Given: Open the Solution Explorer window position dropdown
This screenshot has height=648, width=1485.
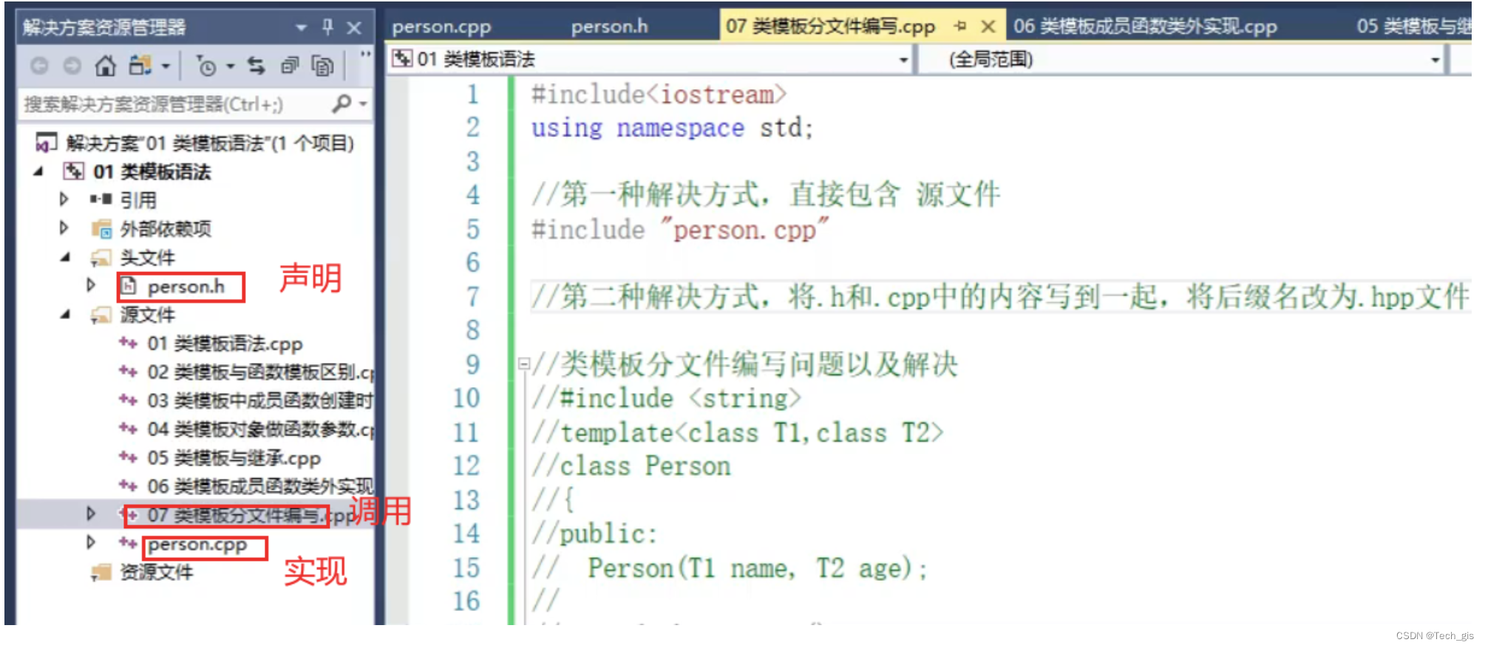Looking at the screenshot, I should [x=301, y=28].
